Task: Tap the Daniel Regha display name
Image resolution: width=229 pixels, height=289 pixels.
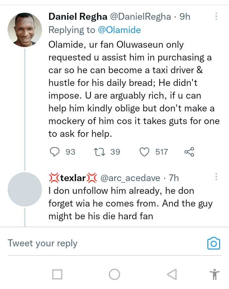Action: (77, 17)
